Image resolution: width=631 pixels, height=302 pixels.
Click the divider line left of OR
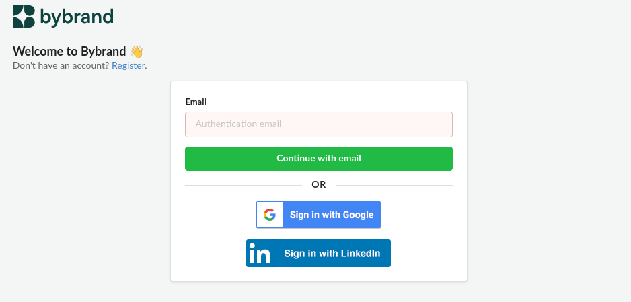tap(244, 186)
